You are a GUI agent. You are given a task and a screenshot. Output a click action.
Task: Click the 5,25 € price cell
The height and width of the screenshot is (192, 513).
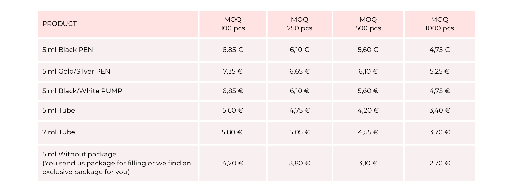tap(440, 71)
